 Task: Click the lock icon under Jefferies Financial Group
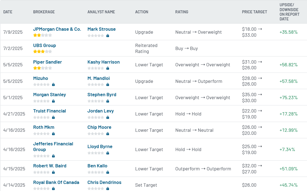tap(53, 156)
